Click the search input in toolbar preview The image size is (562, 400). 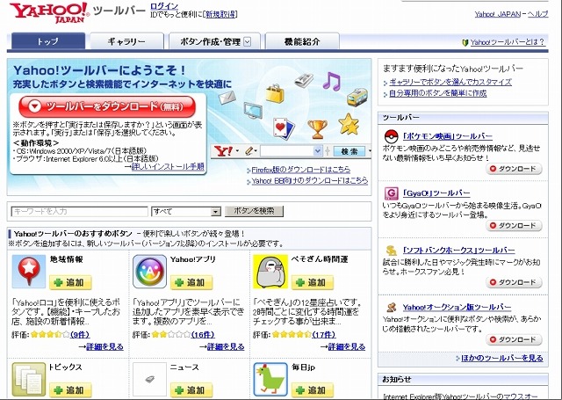click(x=287, y=151)
